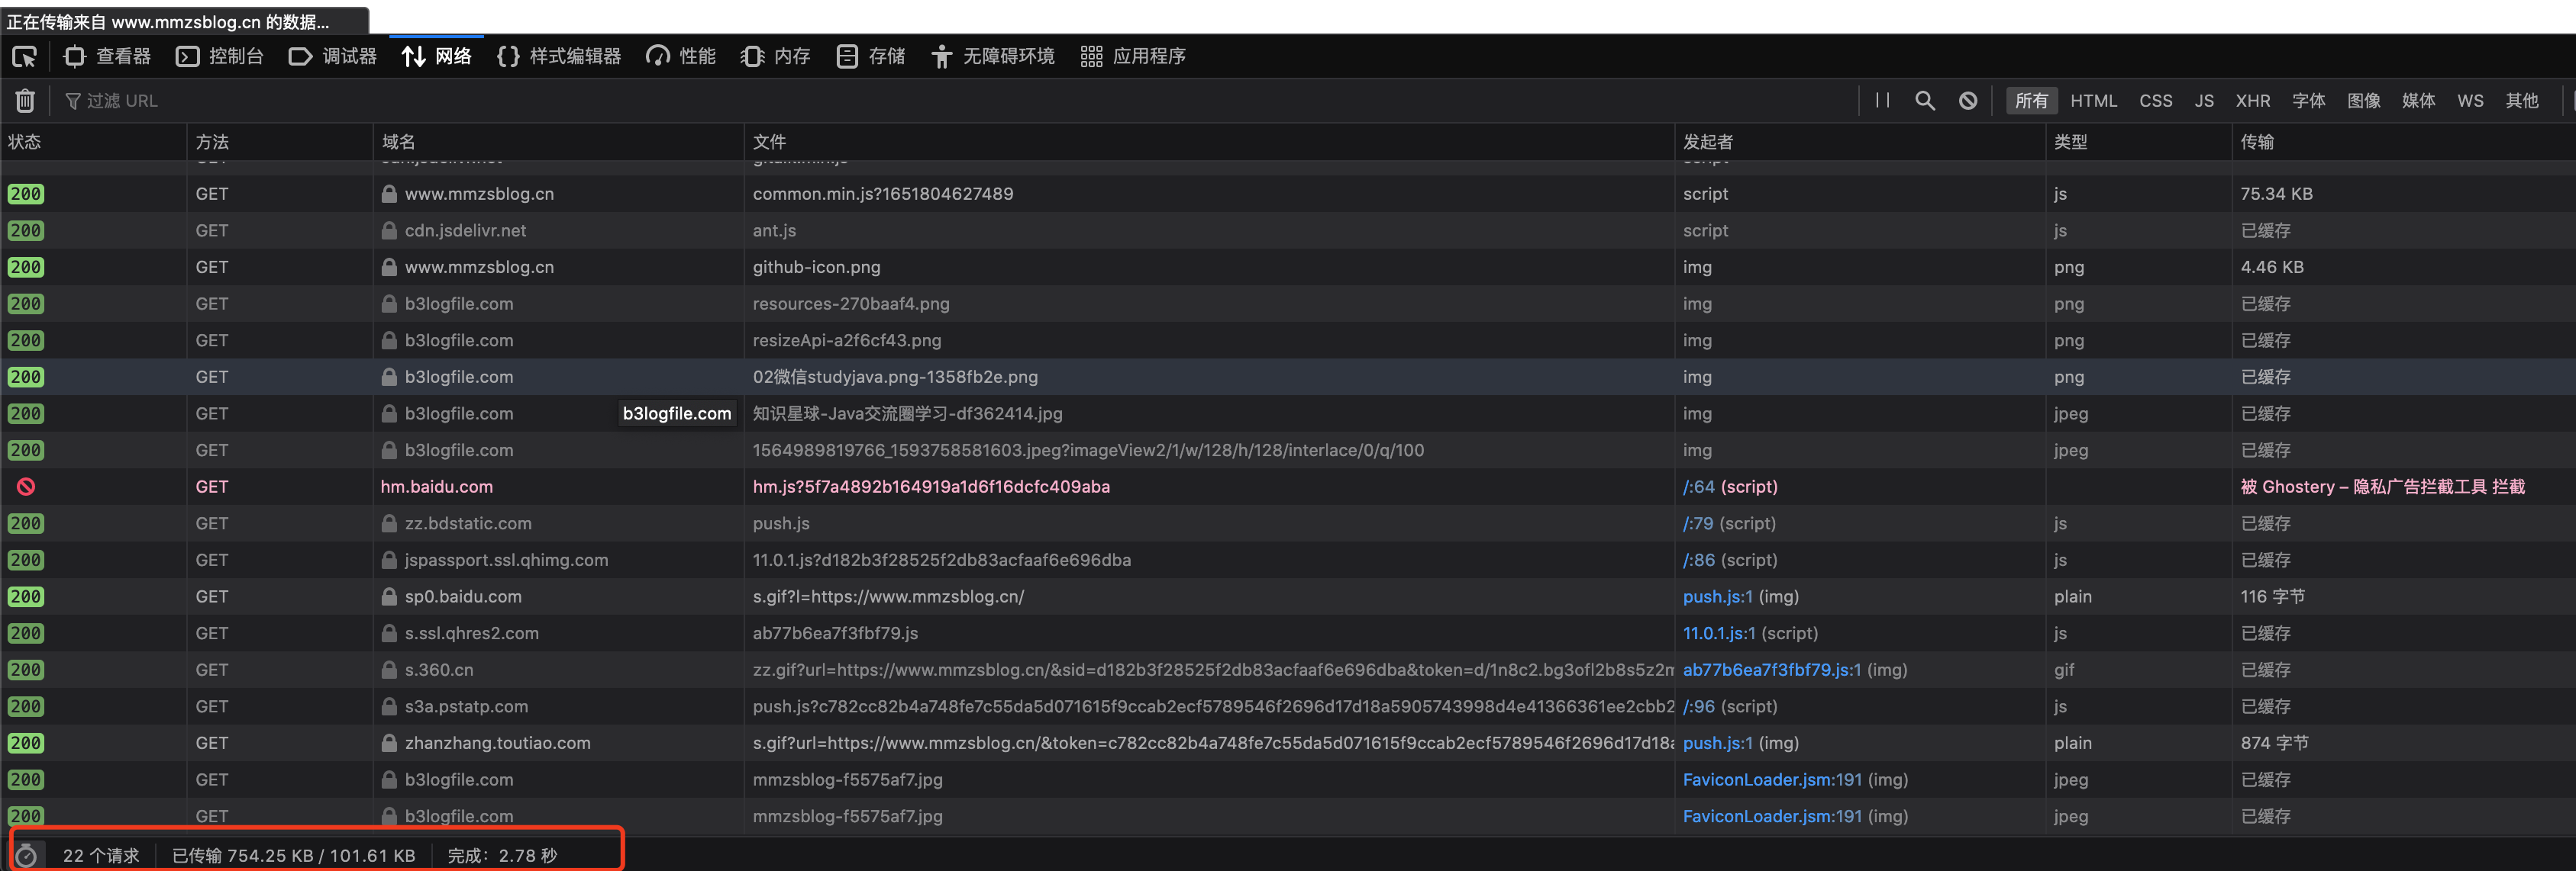
Task: Pause network recording
Action: tap(1882, 100)
